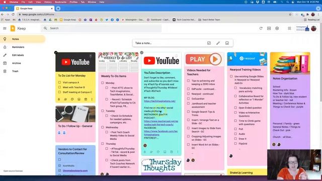Click the Chrome address bar

coord(152,15)
